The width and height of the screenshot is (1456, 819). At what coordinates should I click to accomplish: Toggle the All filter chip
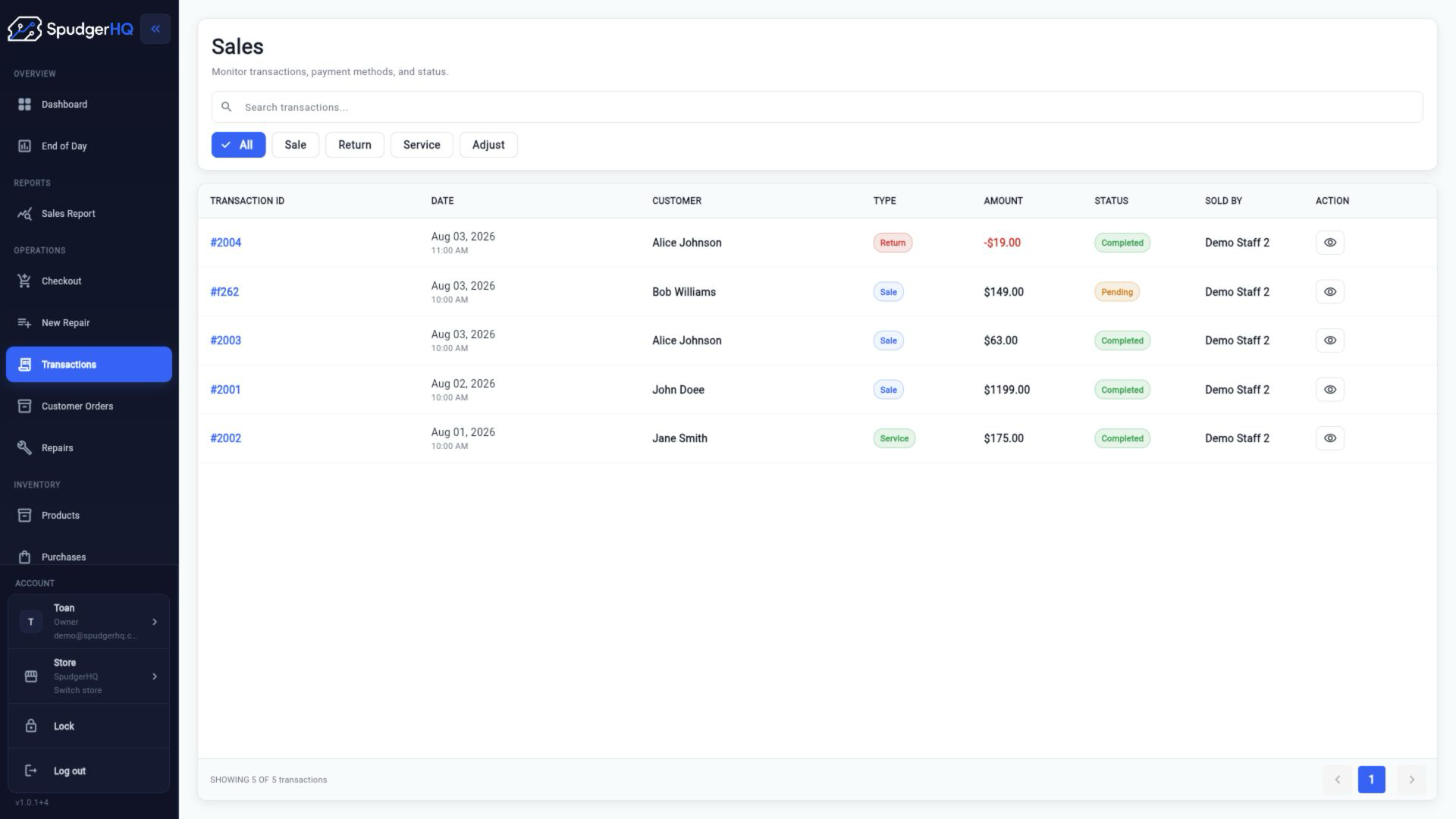pyautogui.click(x=238, y=145)
